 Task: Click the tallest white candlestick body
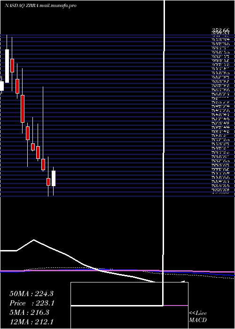[x=7, y=66]
